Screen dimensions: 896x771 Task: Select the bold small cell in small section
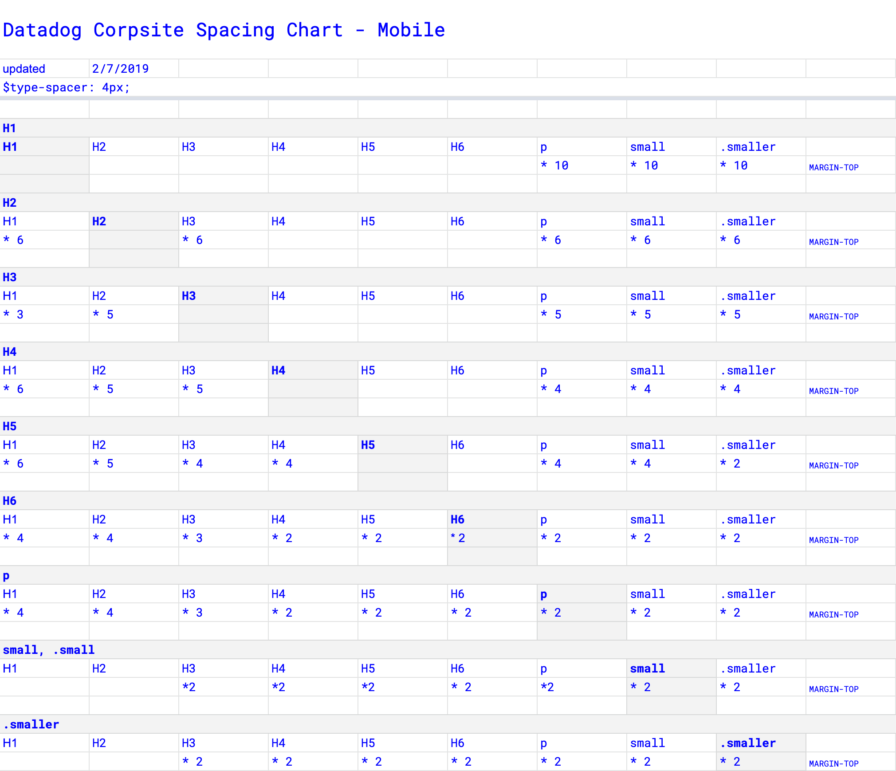click(672, 669)
